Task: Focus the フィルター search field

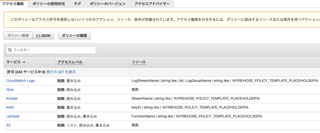Action: point(51,50)
